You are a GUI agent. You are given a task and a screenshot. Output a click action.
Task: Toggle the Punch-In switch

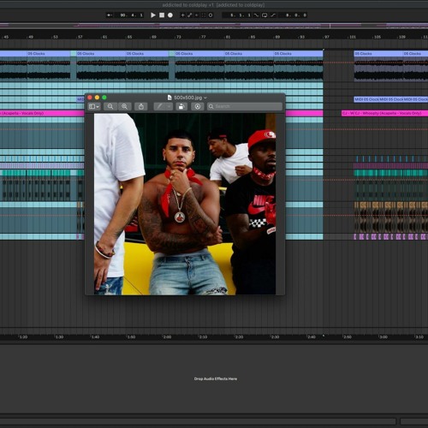(256, 15)
